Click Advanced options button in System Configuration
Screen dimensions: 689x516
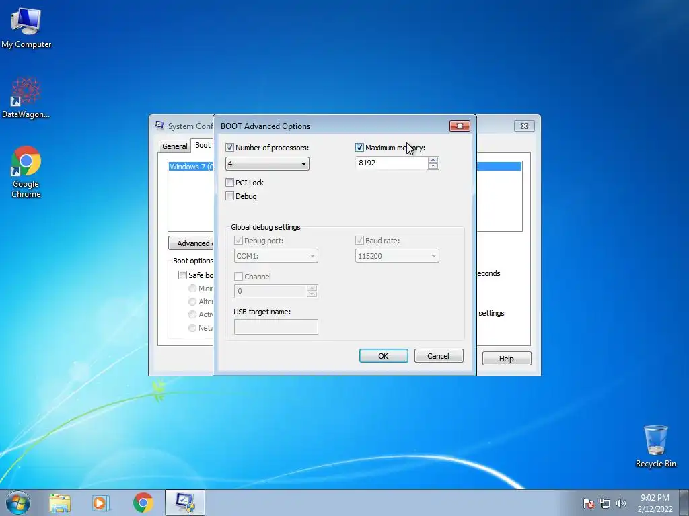[191, 243]
